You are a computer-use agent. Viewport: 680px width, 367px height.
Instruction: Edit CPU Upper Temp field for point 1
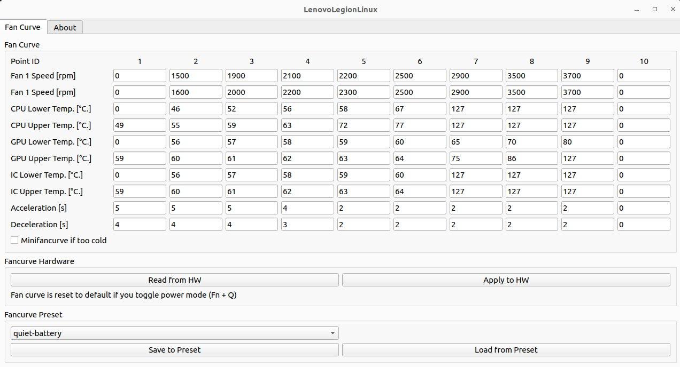click(140, 125)
